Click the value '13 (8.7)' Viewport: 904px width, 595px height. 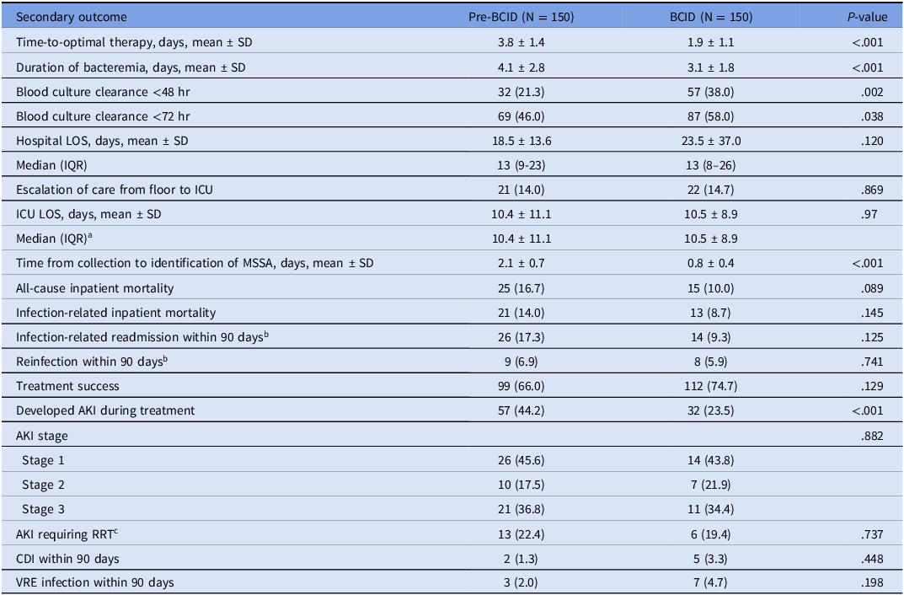pyautogui.click(x=711, y=313)
